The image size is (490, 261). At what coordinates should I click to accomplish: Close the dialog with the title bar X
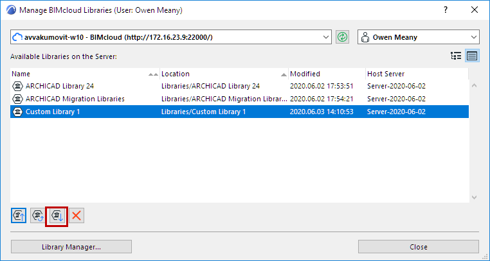[x=475, y=10]
